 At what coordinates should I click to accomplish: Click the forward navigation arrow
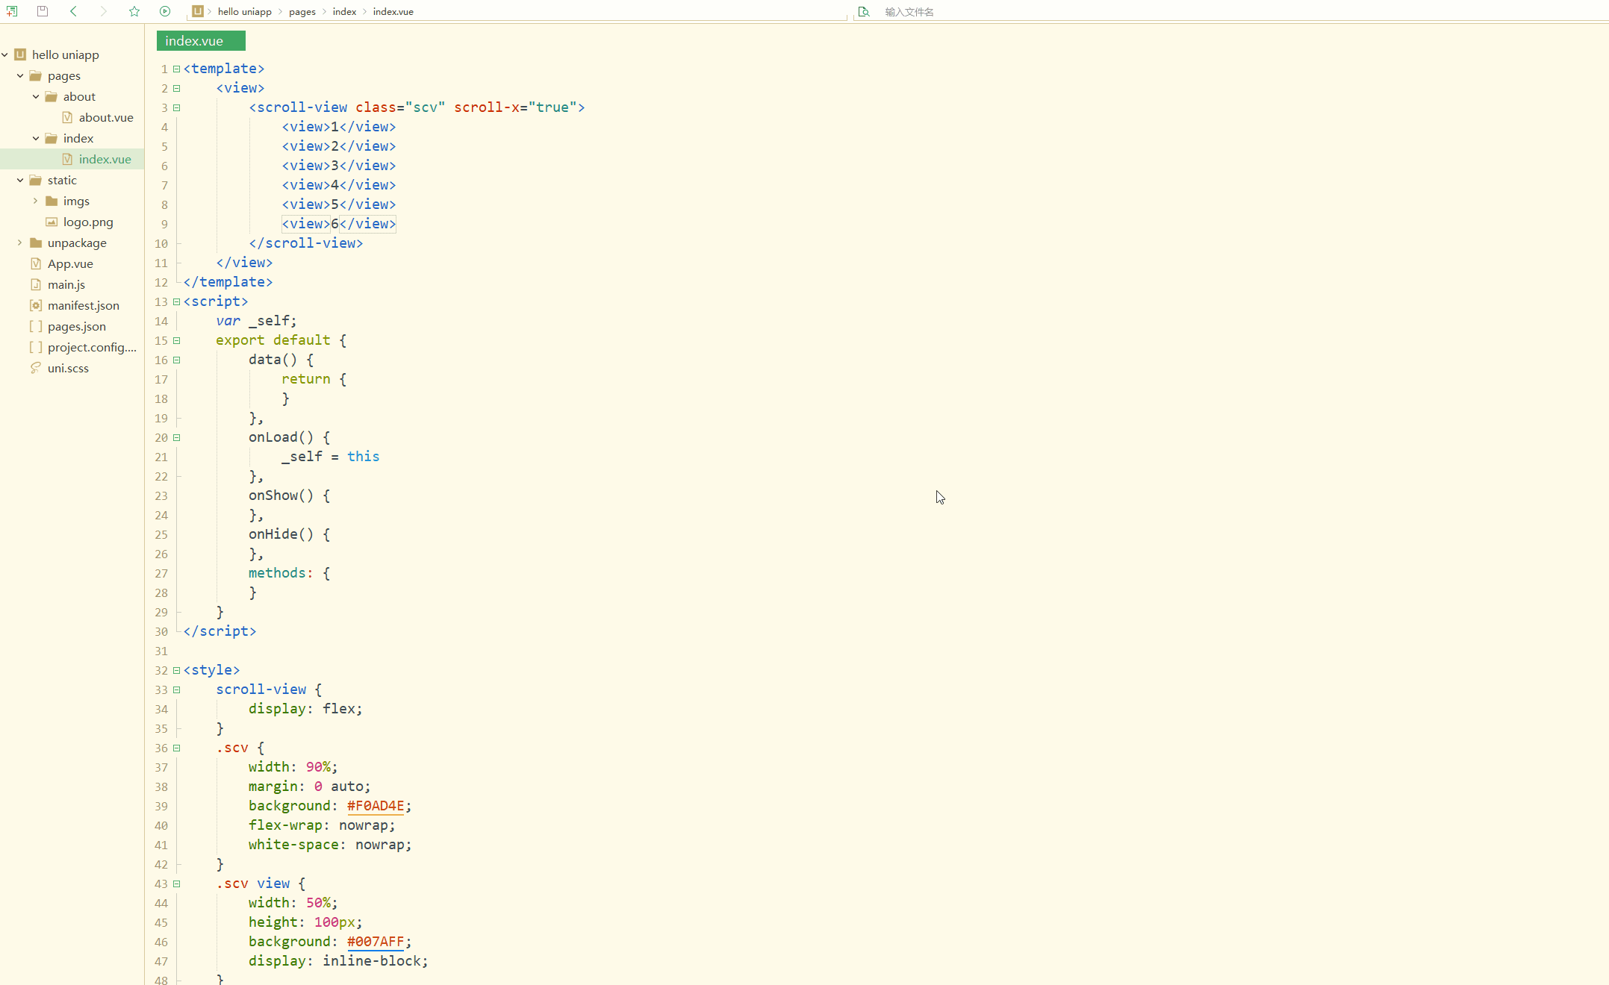103,11
